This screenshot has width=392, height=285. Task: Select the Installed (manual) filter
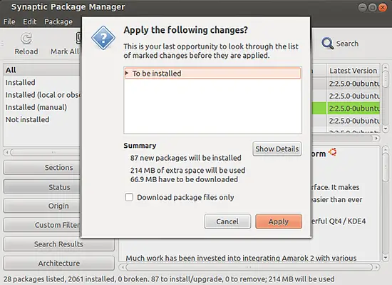pos(36,107)
